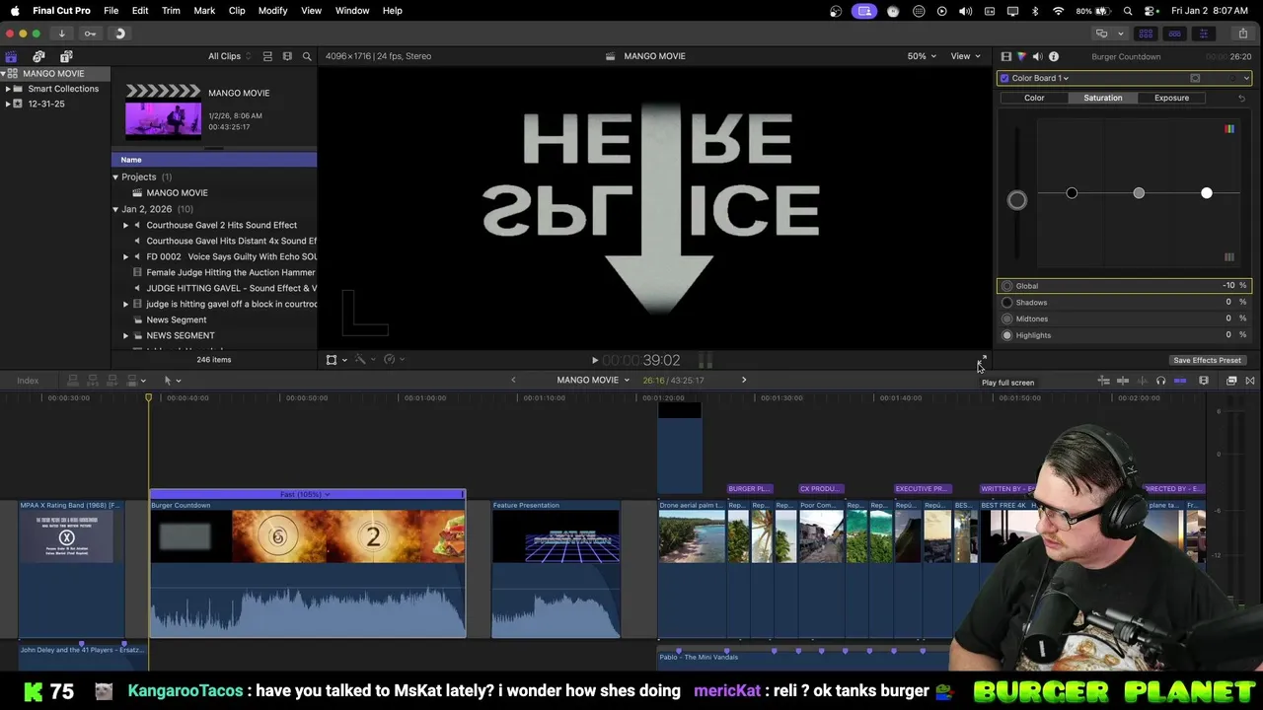Select the Burger Countdown clip
1263x710 pixels.
point(307,569)
